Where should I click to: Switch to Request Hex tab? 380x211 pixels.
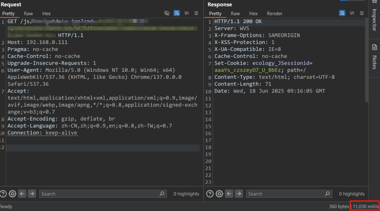tap(46, 14)
